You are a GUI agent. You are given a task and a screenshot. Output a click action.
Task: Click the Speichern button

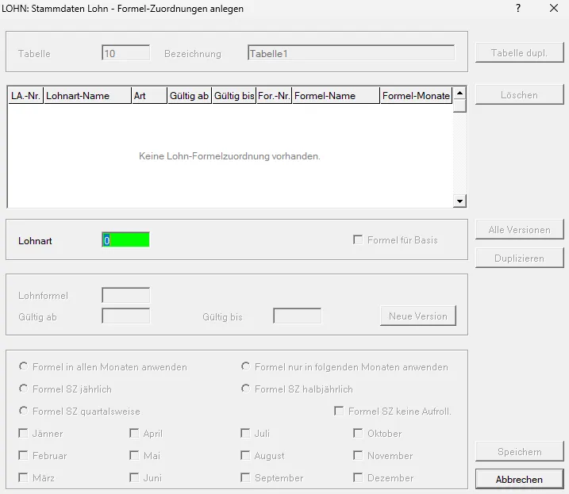click(x=519, y=451)
